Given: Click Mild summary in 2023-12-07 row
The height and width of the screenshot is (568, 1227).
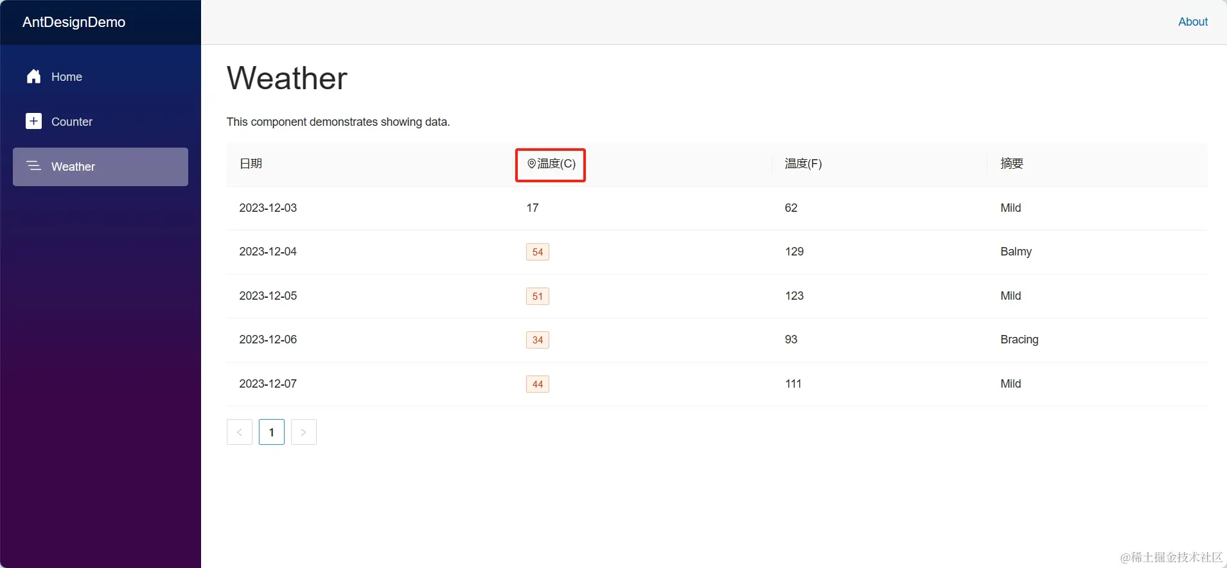Looking at the screenshot, I should click(x=1011, y=384).
